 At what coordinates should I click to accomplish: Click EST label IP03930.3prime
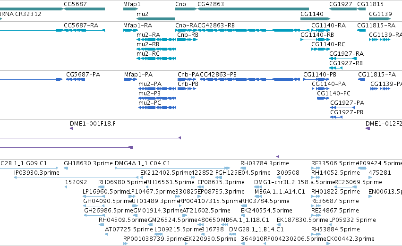point(37,173)
